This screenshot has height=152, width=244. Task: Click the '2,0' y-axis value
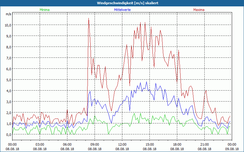click(x=9, y=112)
